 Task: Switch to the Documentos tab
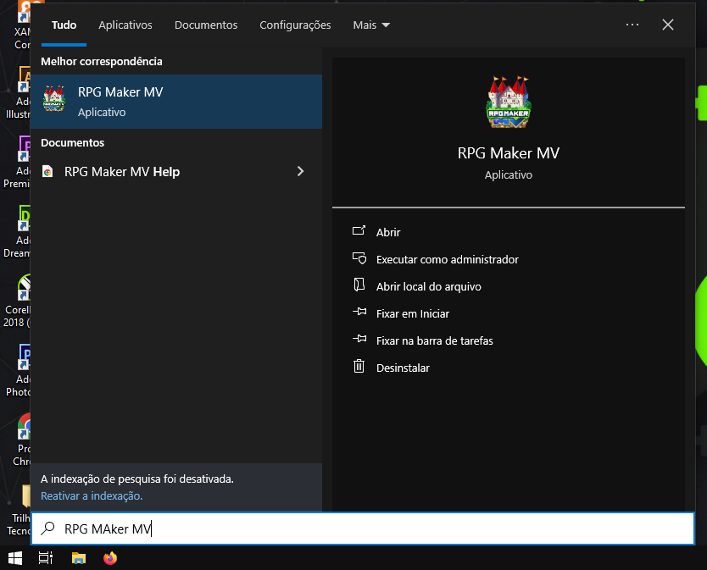206,25
